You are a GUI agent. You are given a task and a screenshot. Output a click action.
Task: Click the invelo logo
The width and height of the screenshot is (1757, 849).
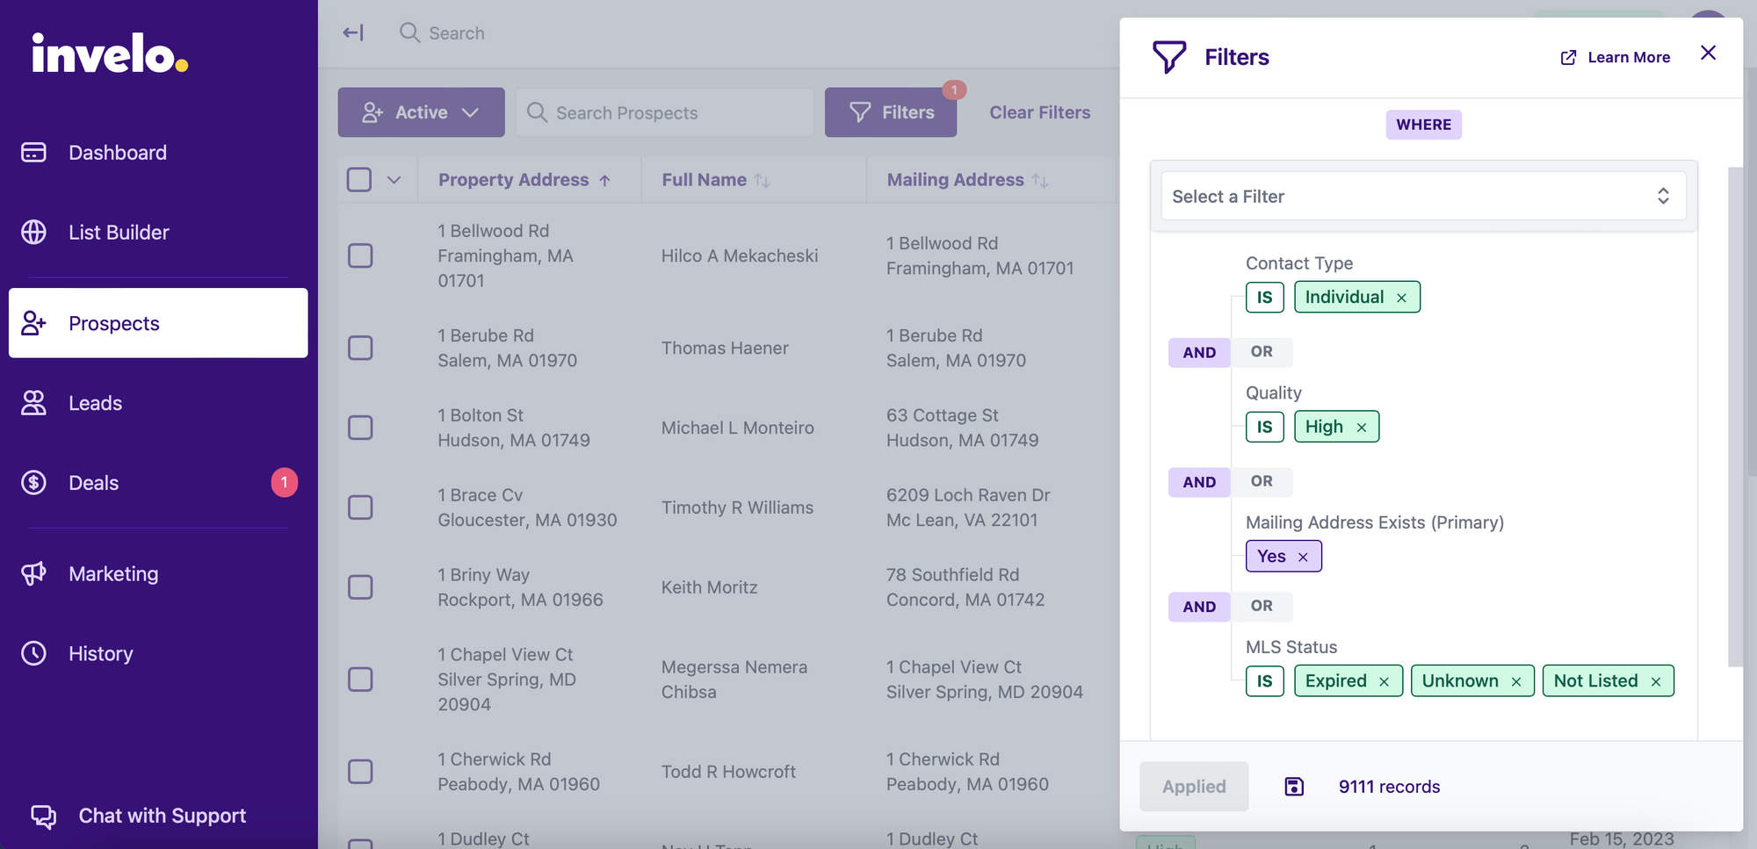coord(110,53)
